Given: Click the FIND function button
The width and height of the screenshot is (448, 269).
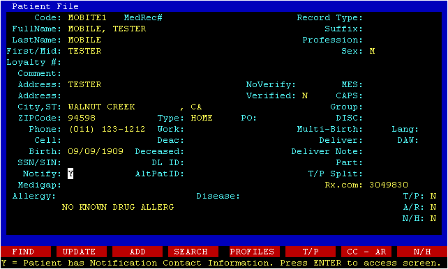Looking at the screenshot, I should [26, 252].
